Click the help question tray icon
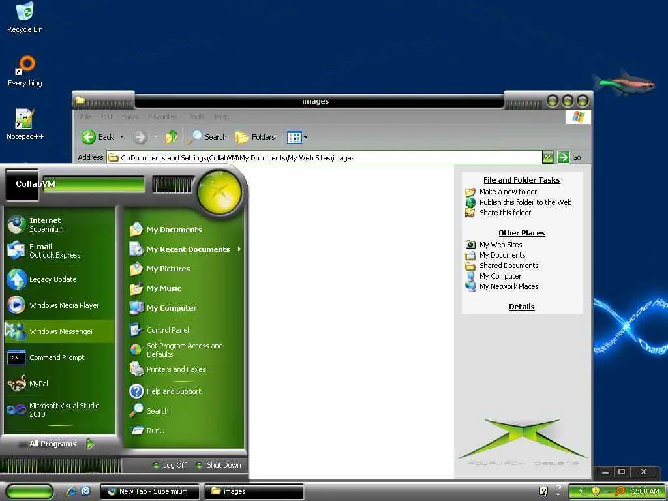The width and height of the screenshot is (668, 501). coord(543,491)
